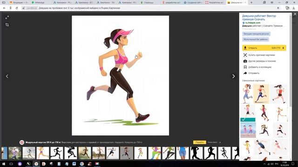Click the Yandex Я home icon
The height and width of the screenshot is (167, 298).
[x=10, y=8]
